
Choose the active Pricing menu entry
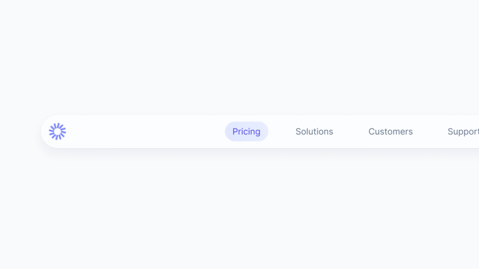(x=247, y=131)
